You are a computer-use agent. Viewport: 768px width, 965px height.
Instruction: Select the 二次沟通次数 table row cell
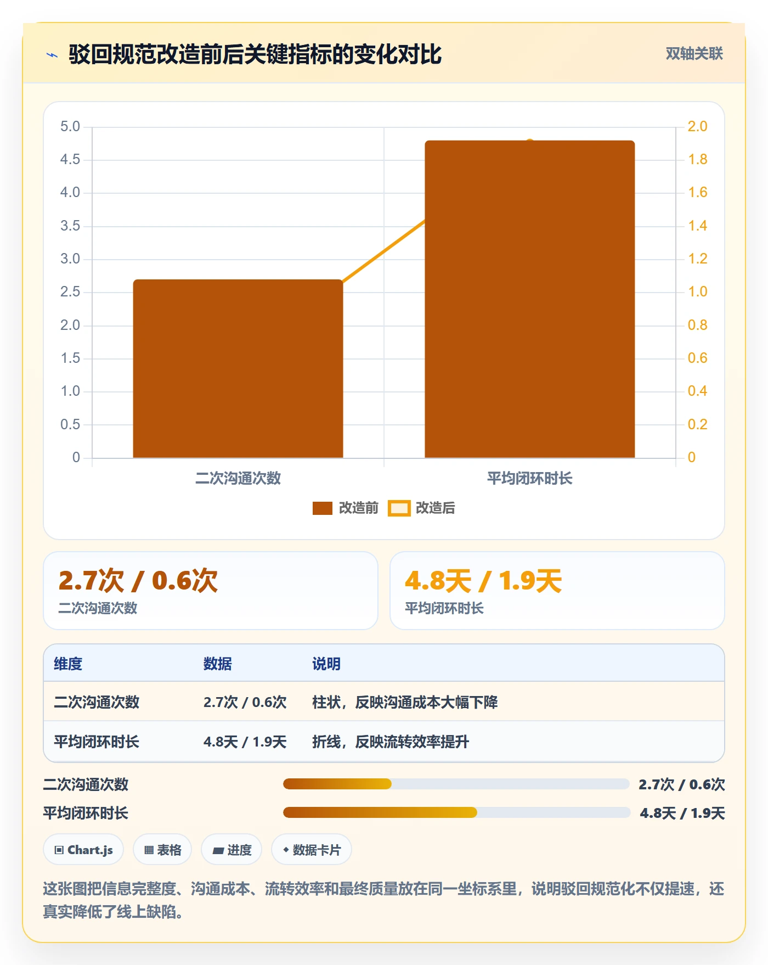pos(97,702)
